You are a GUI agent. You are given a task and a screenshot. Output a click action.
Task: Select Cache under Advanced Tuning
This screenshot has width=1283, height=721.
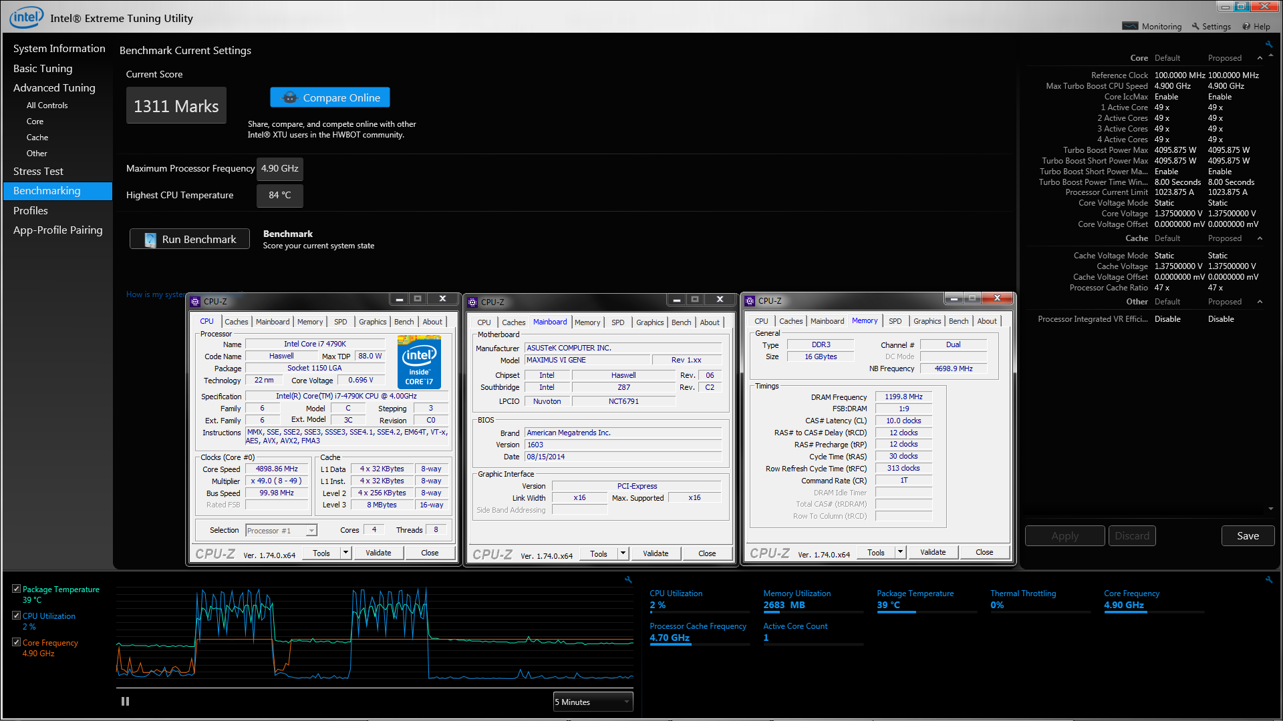[37, 138]
